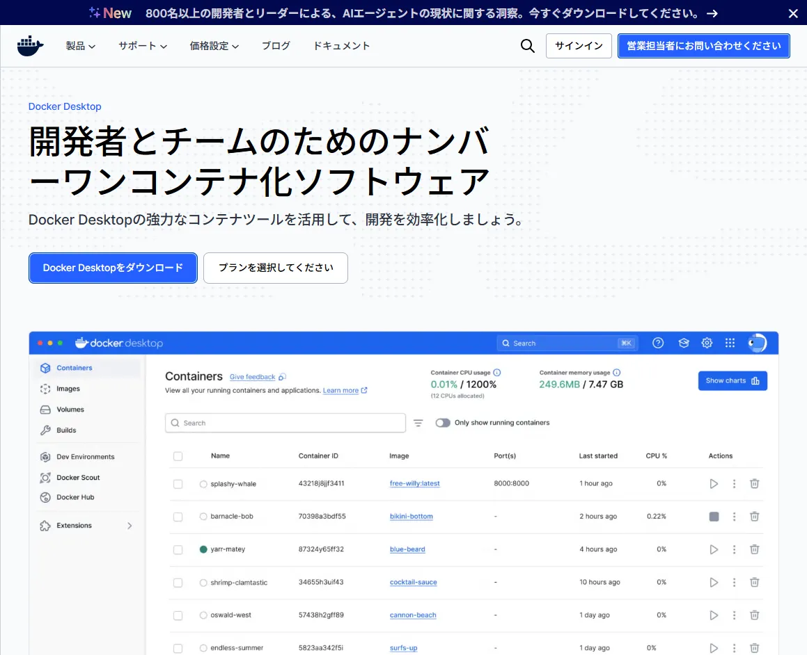Open the ドキュメント nav link
The height and width of the screenshot is (655, 807).
click(x=342, y=46)
